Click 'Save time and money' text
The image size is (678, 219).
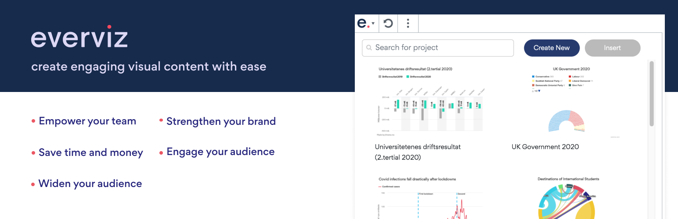[91, 152]
